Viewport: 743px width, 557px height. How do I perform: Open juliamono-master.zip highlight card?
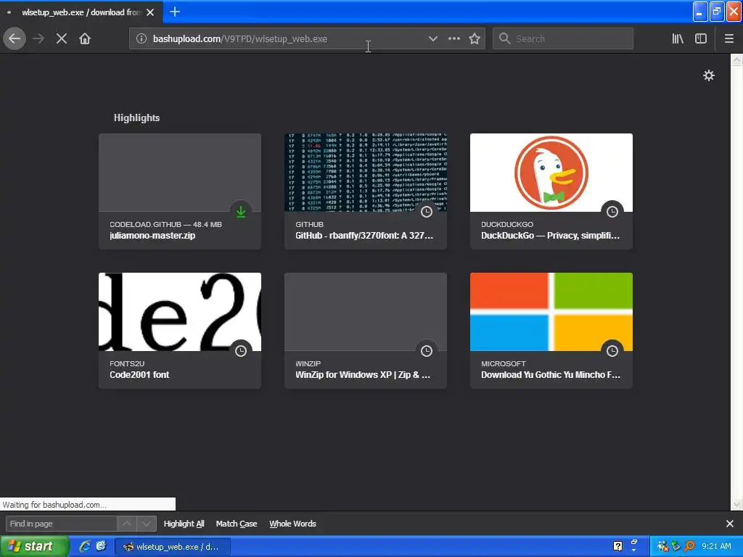(180, 191)
